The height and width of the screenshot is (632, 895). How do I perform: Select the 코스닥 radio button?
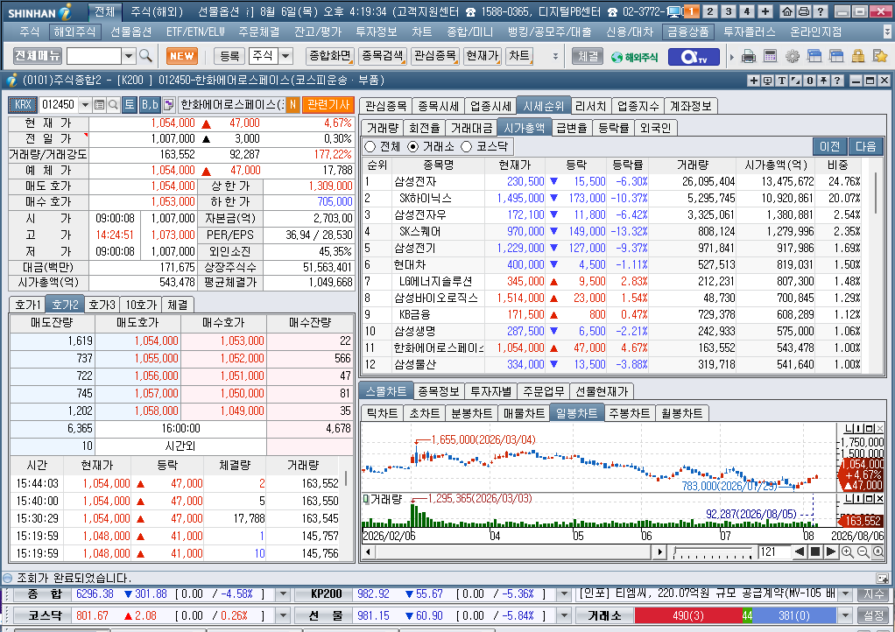coord(467,146)
